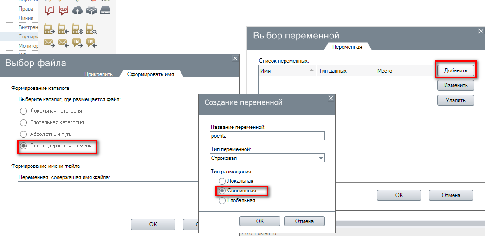This screenshot has width=485, height=236.
Task: Open the 'Переменная' tab
Action: pos(348,46)
